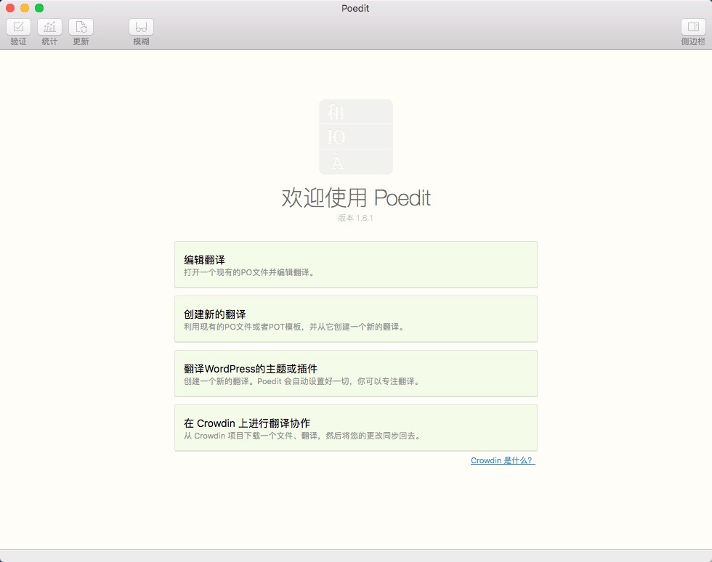Toggle fuzzy status with the 模糊 button

click(x=141, y=30)
